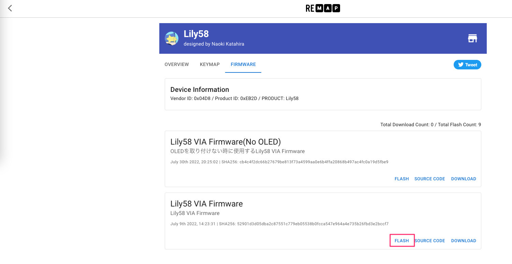Click the Vendor ID and Product ID line
The width and height of the screenshot is (512, 264).
(234, 99)
